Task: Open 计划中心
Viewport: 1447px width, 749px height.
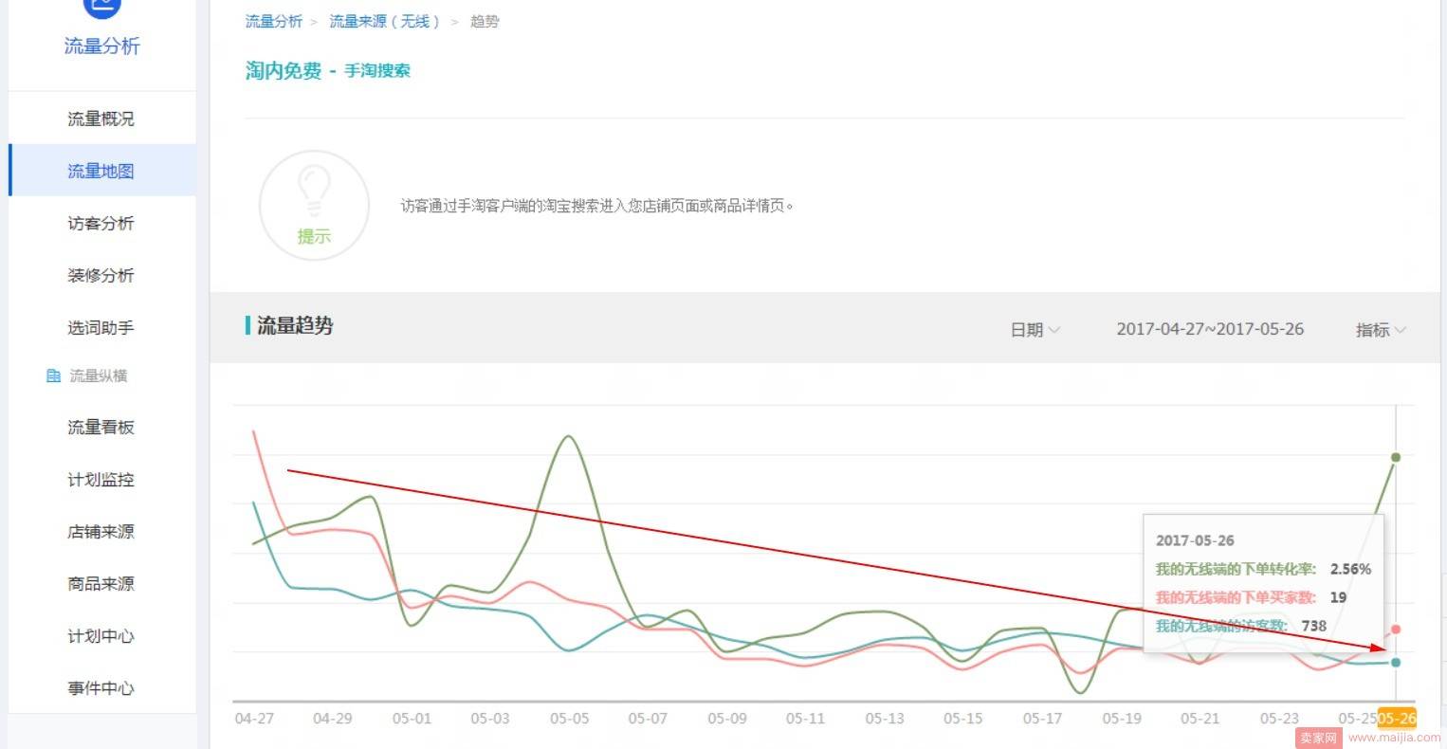Action: pyautogui.click(x=101, y=635)
